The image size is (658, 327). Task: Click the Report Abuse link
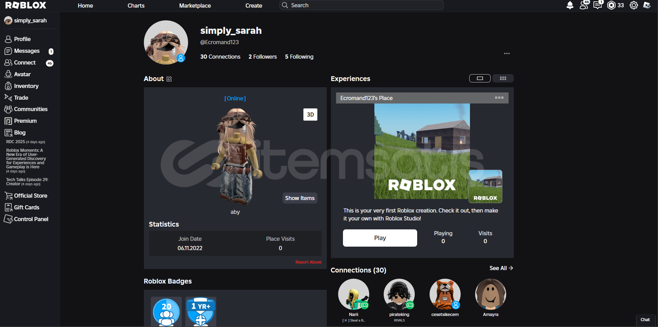pyautogui.click(x=308, y=262)
